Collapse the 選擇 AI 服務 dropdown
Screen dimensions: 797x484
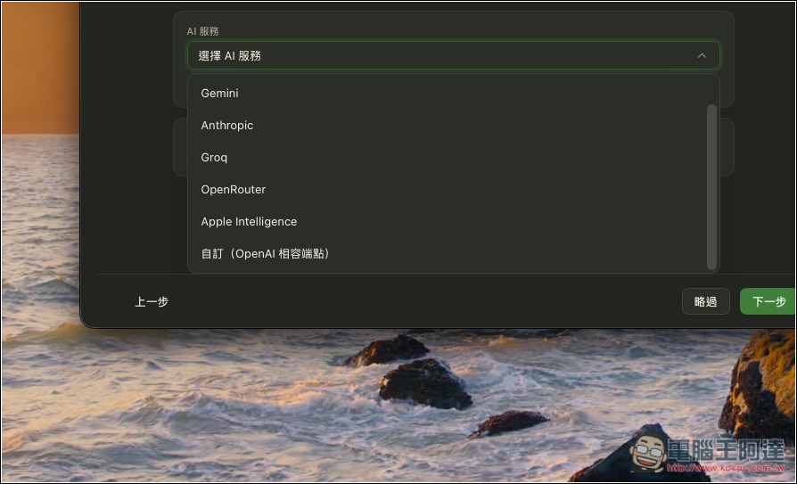point(454,55)
